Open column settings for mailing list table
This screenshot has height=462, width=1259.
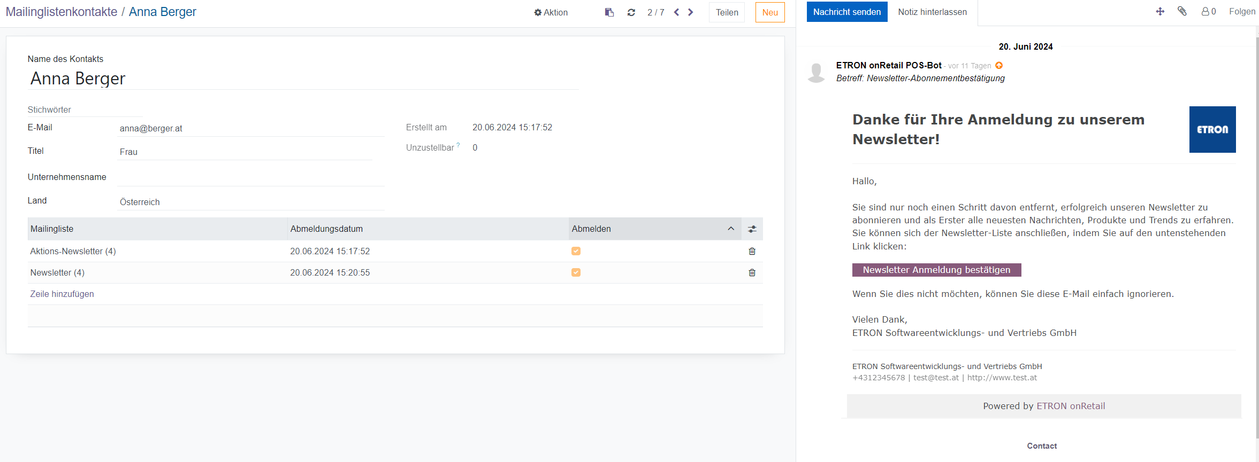[752, 229]
